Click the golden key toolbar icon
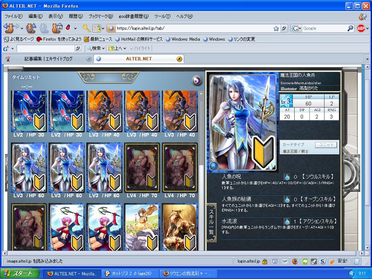This screenshot has height=279, width=372. [86, 28]
